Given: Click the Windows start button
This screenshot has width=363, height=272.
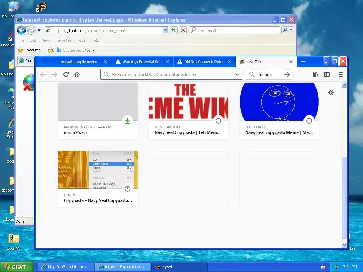Looking at the screenshot, I should (x=17, y=267).
